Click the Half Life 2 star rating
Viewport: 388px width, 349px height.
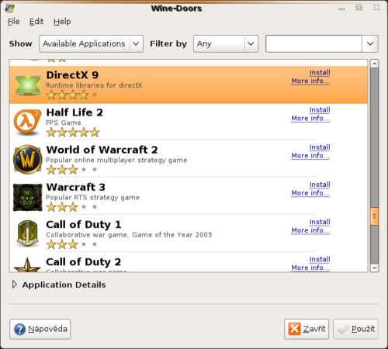coord(73,133)
